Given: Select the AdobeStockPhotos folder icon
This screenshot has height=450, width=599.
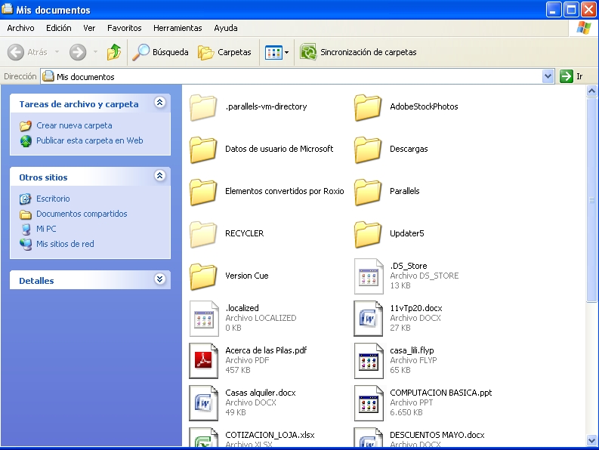Looking at the screenshot, I should 368,107.
